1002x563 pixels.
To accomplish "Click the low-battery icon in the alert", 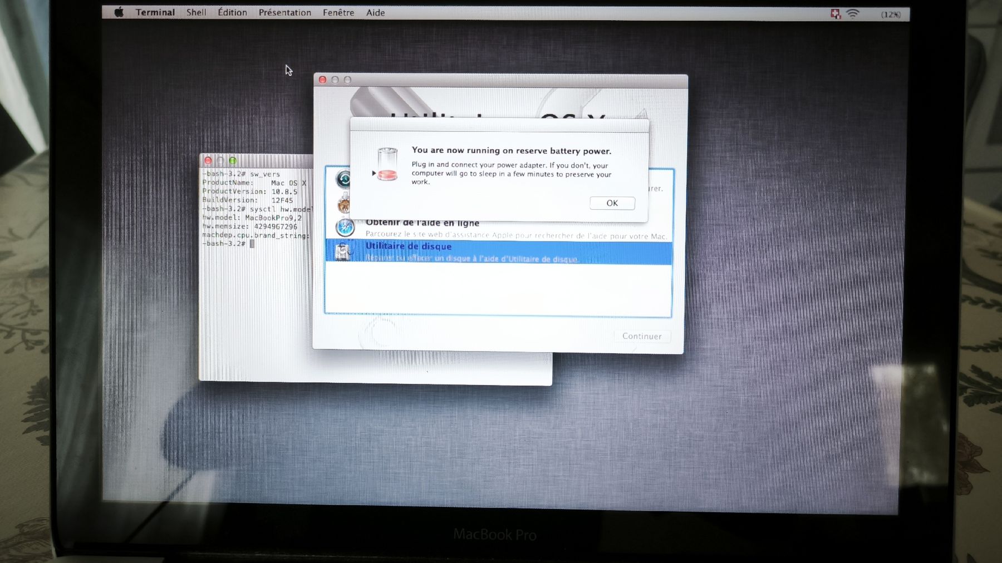I will 387,165.
